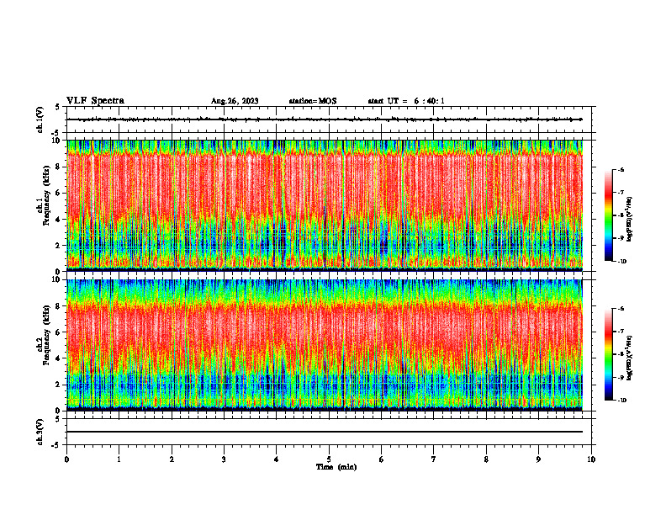This screenshot has height=515, width=666.
Task: Click the flat ch.3 voltage trace
Action: click(325, 432)
